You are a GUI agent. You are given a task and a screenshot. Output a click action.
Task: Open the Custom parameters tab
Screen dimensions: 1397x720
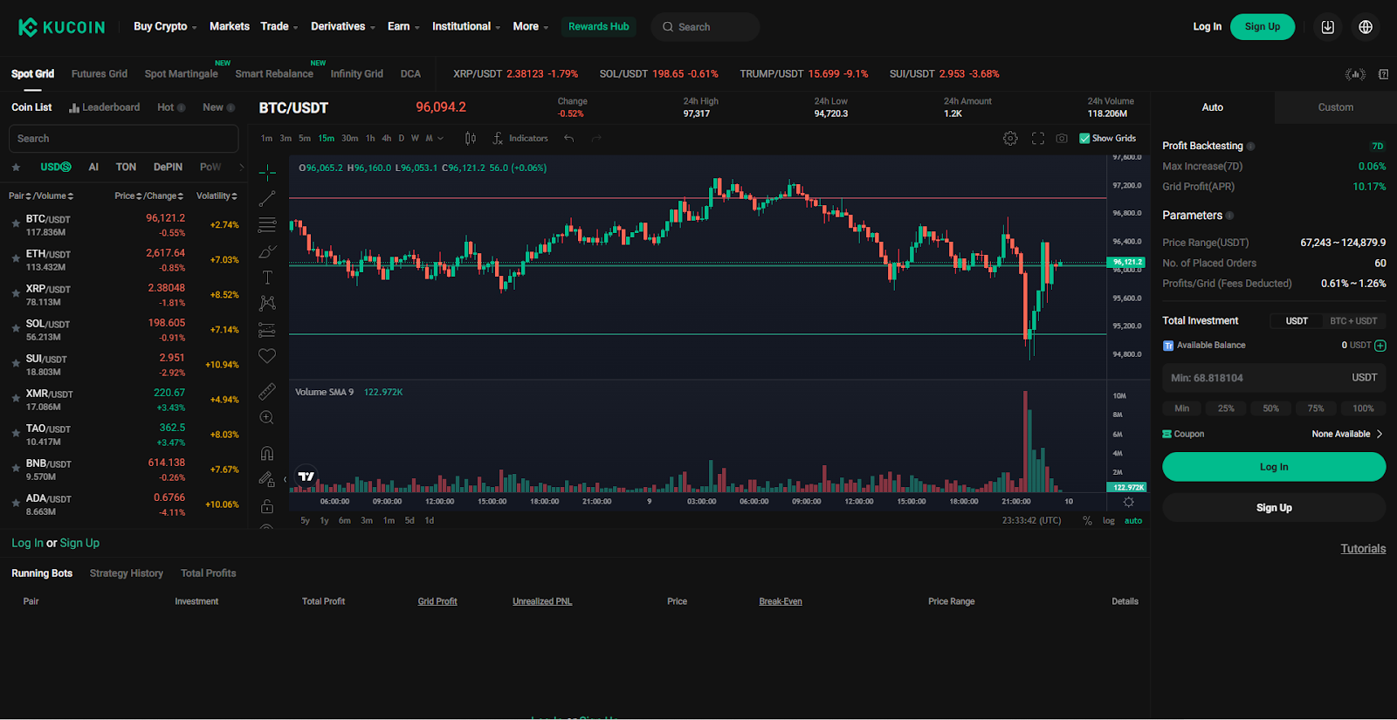tap(1335, 107)
